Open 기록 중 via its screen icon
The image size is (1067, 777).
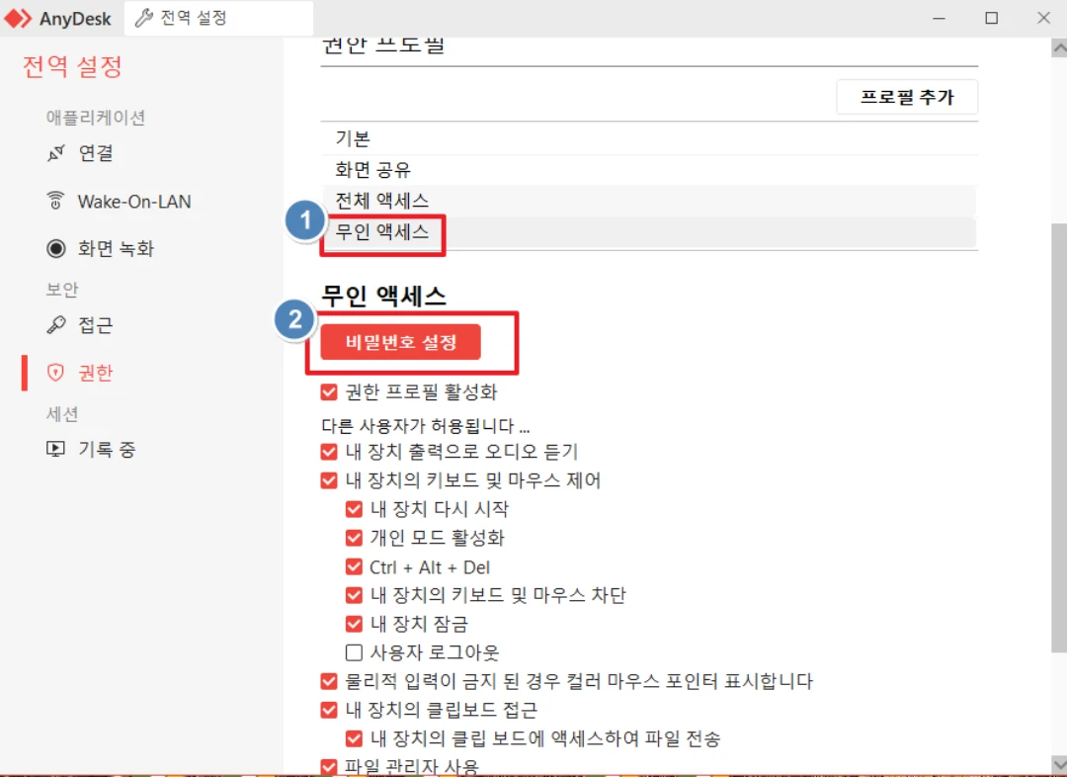coord(56,449)
